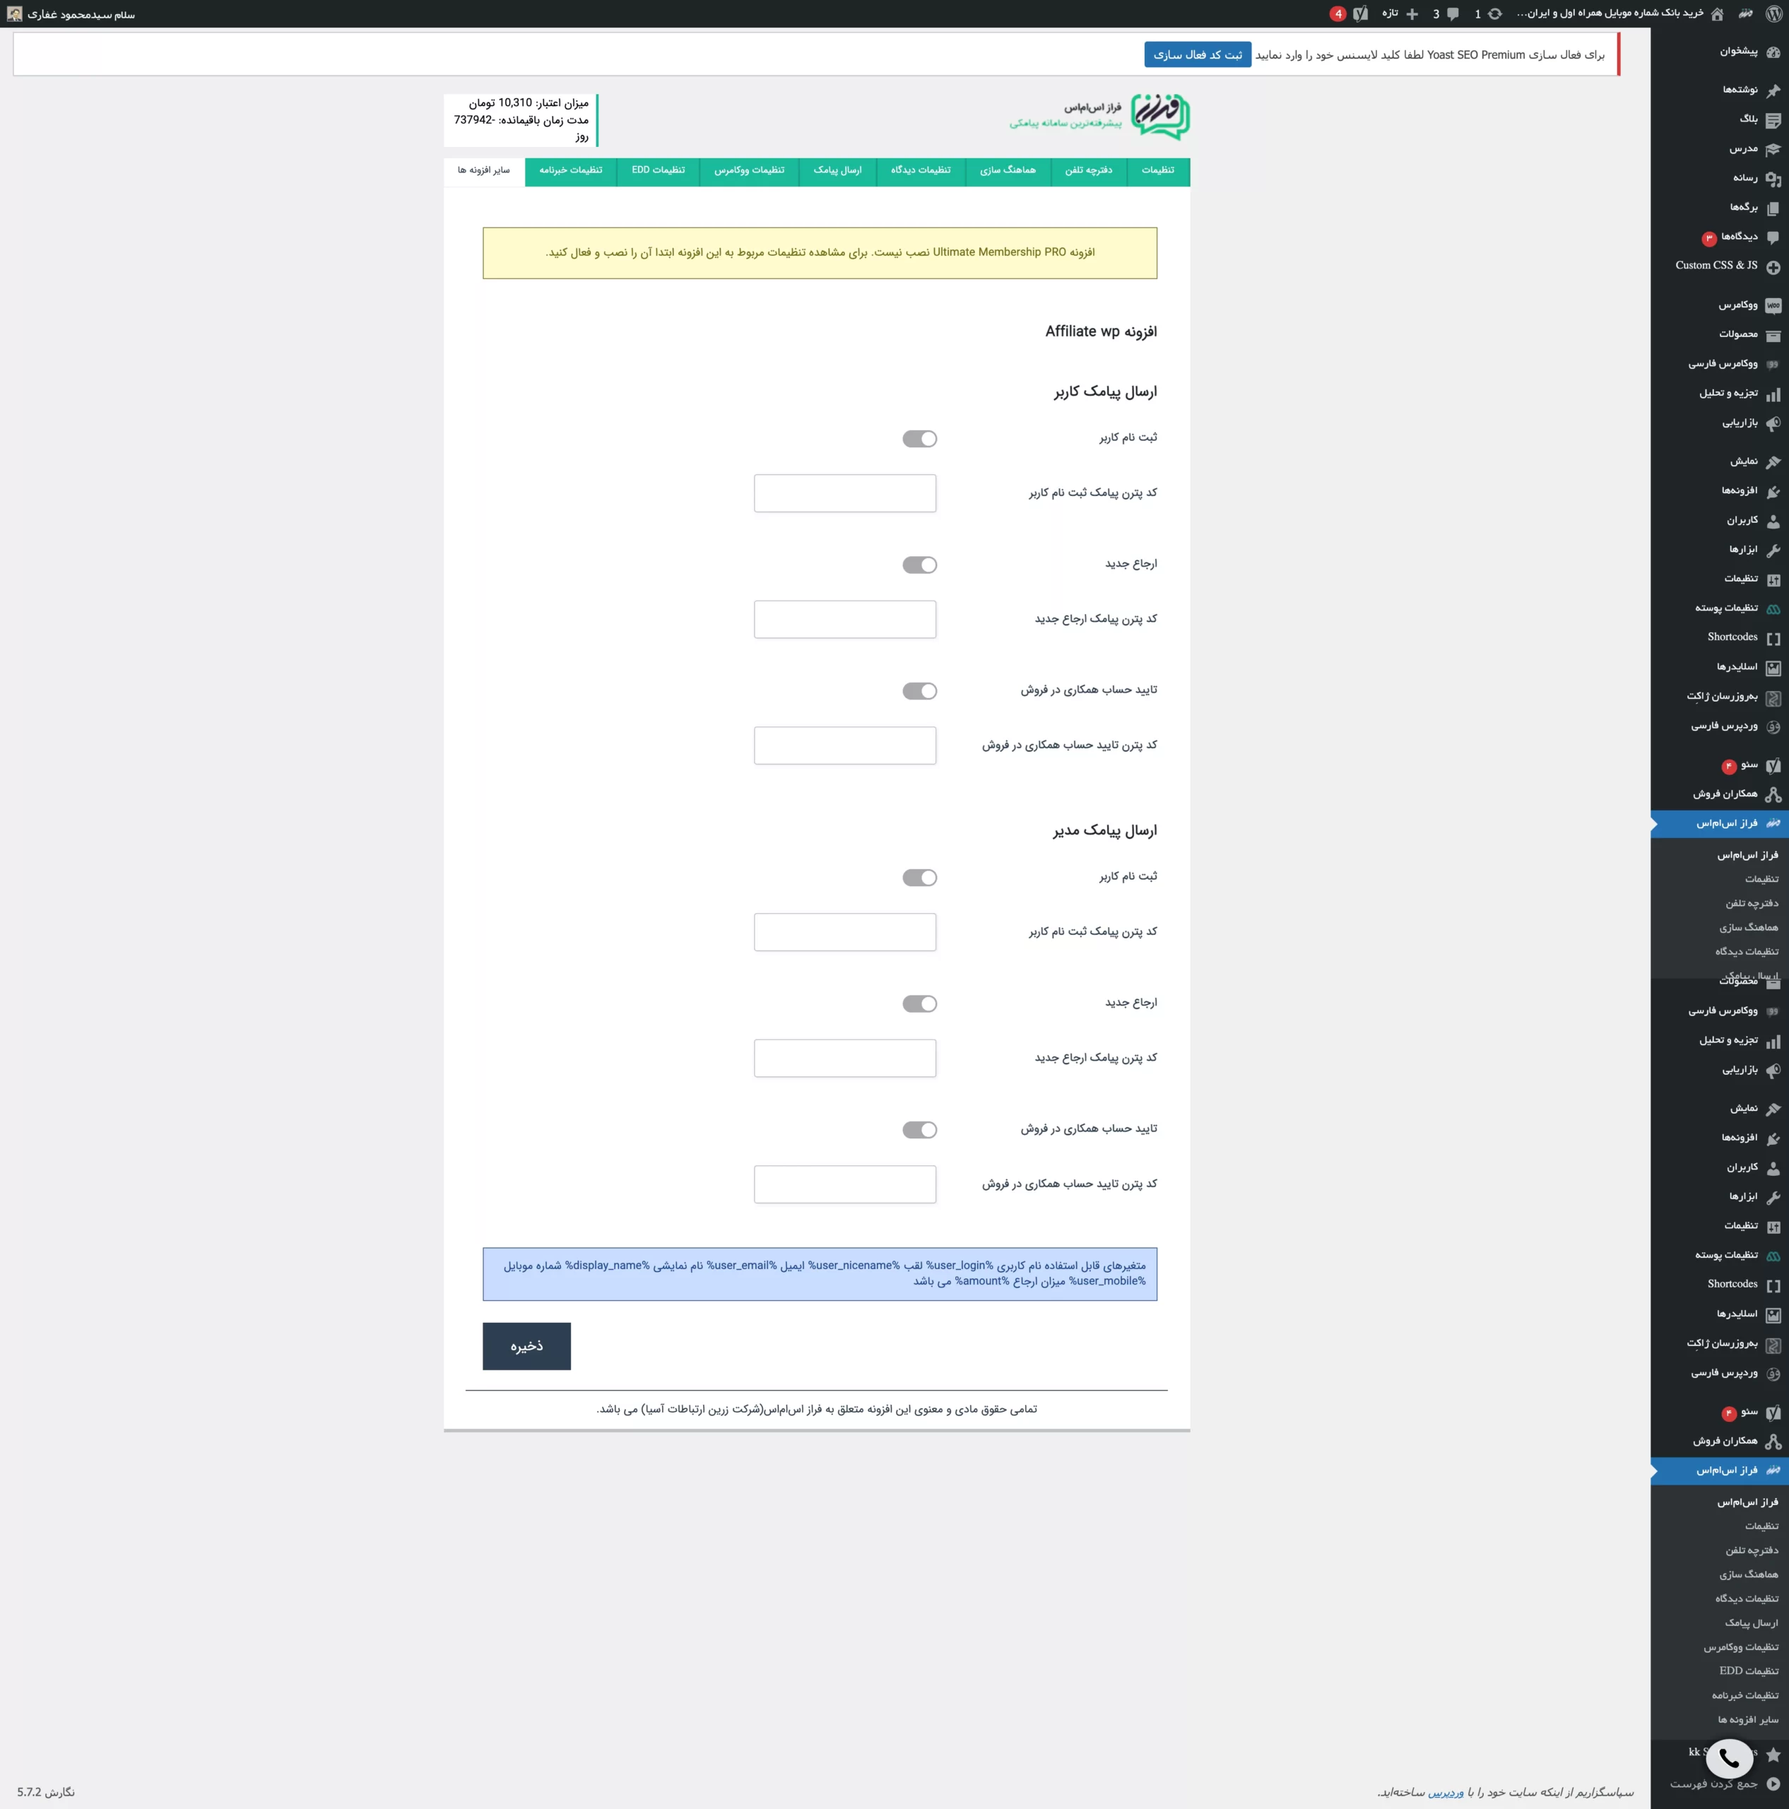Screen dimensions: 1789x1809
Task: Click the graduation cap icon beside مدرس
Action: (x=1773, y=150)
